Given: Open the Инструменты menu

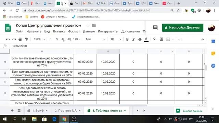Looking at the screenshot, I should click(108, 31).
